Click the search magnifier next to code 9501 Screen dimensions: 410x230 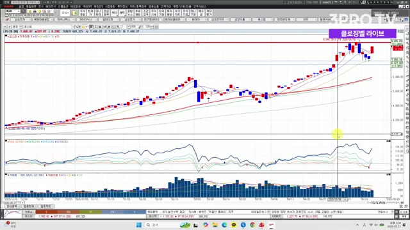(x=23, y=11)
